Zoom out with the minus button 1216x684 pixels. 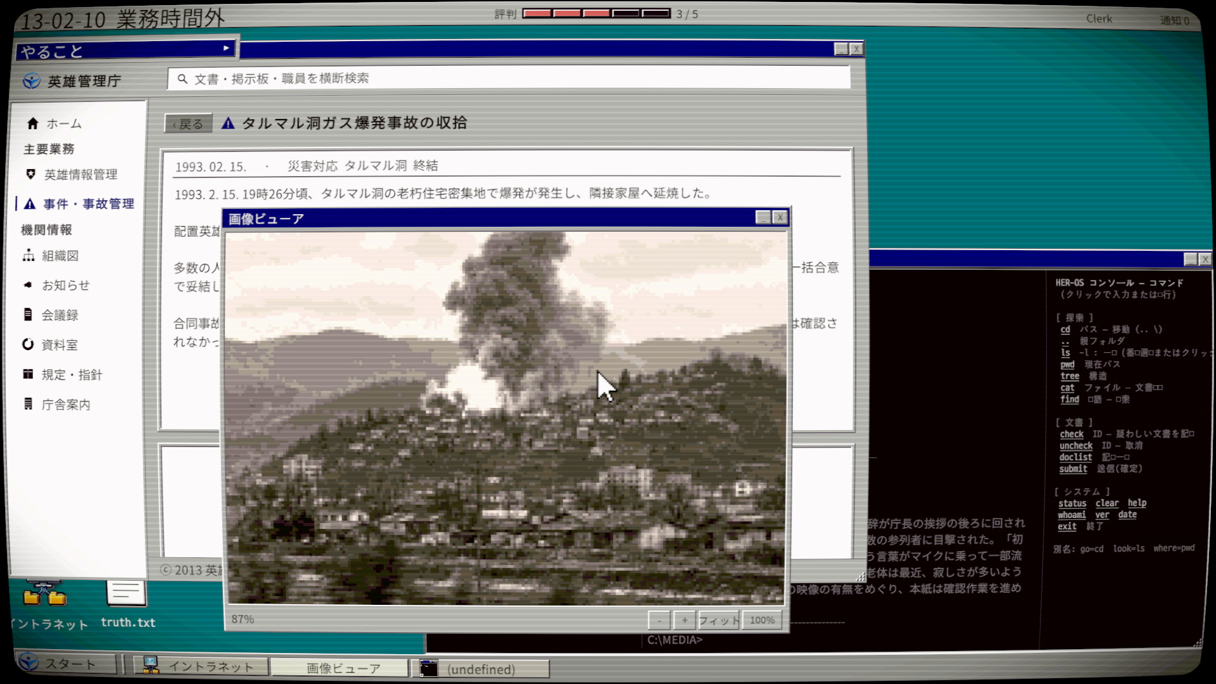[659, 620]
